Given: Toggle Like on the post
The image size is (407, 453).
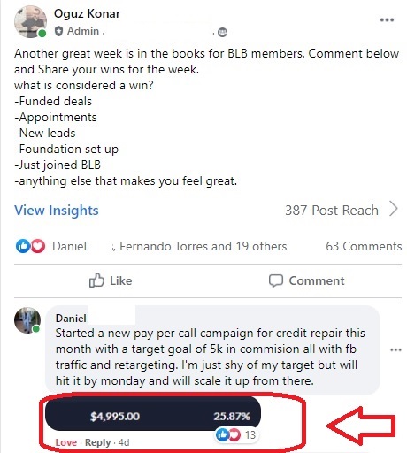Looking at the screenshot, I should pos(111,280).
